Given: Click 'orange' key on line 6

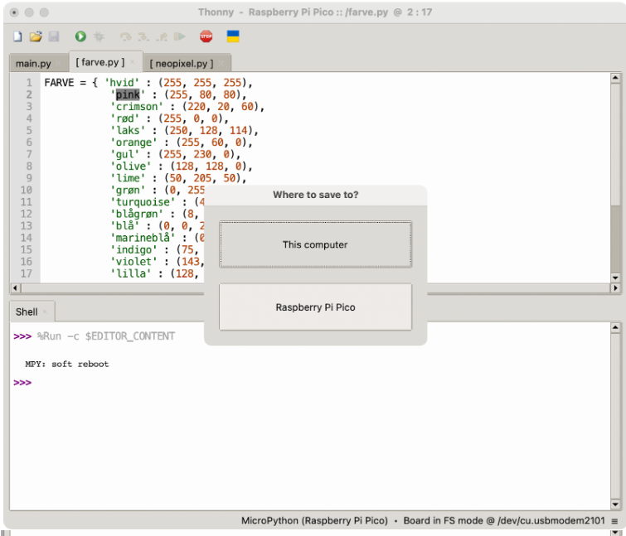Looking at the screenshot, I should tap(133, 142).
